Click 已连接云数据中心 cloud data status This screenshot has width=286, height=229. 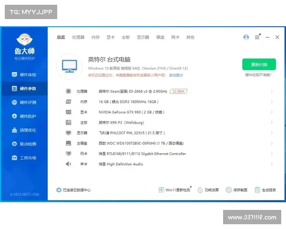pos(77,190)
